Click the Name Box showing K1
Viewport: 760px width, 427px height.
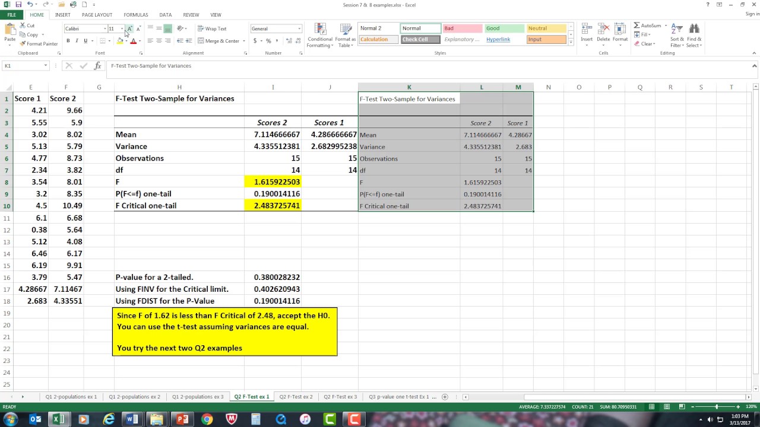[x=26, y=66]
